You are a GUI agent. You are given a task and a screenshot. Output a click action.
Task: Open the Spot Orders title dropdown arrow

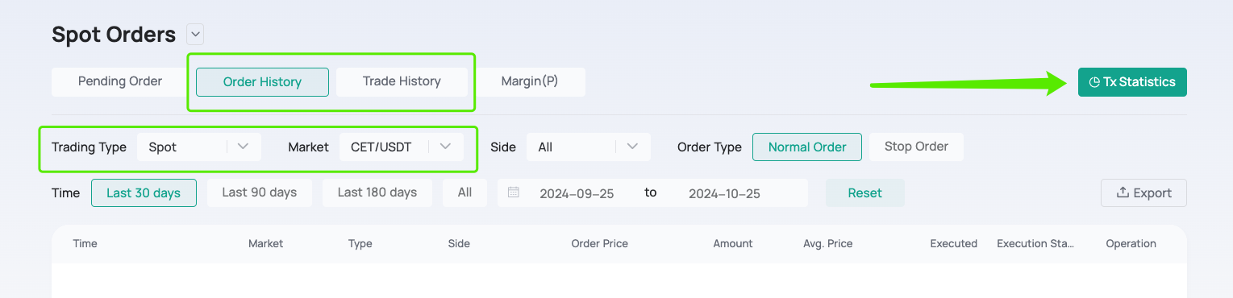point(195,35)
